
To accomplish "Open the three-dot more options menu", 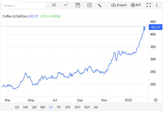I will [157, 5].
